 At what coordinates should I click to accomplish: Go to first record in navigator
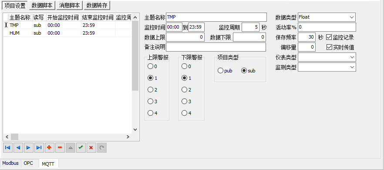tap(7, 147)
